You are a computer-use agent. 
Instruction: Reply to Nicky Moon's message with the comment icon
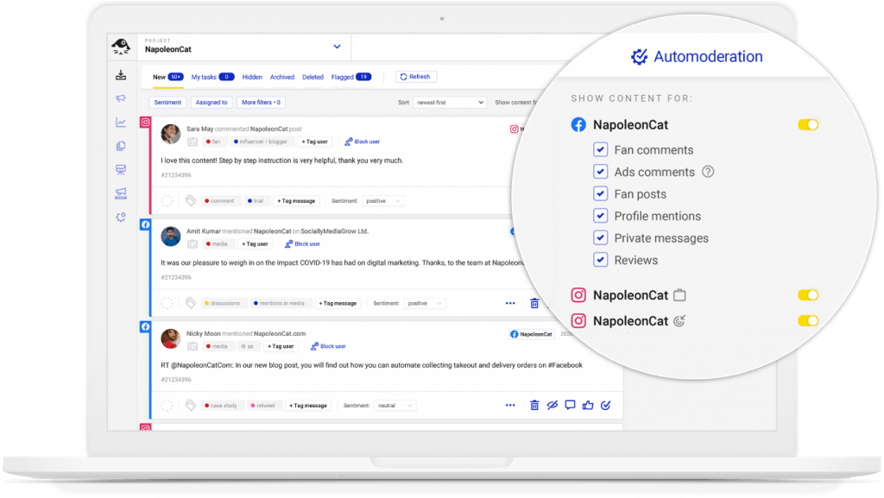tap(570, 405)
